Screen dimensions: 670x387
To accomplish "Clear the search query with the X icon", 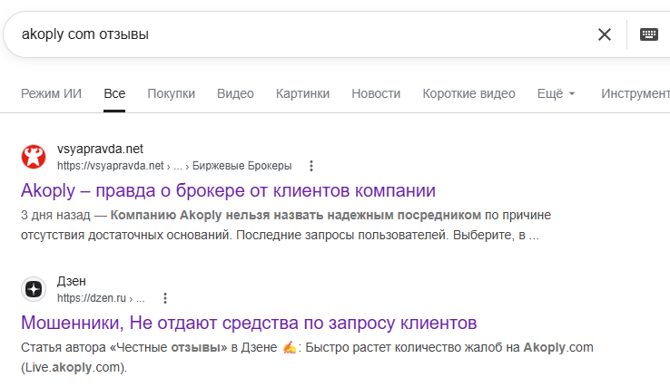I will point(605,34).
